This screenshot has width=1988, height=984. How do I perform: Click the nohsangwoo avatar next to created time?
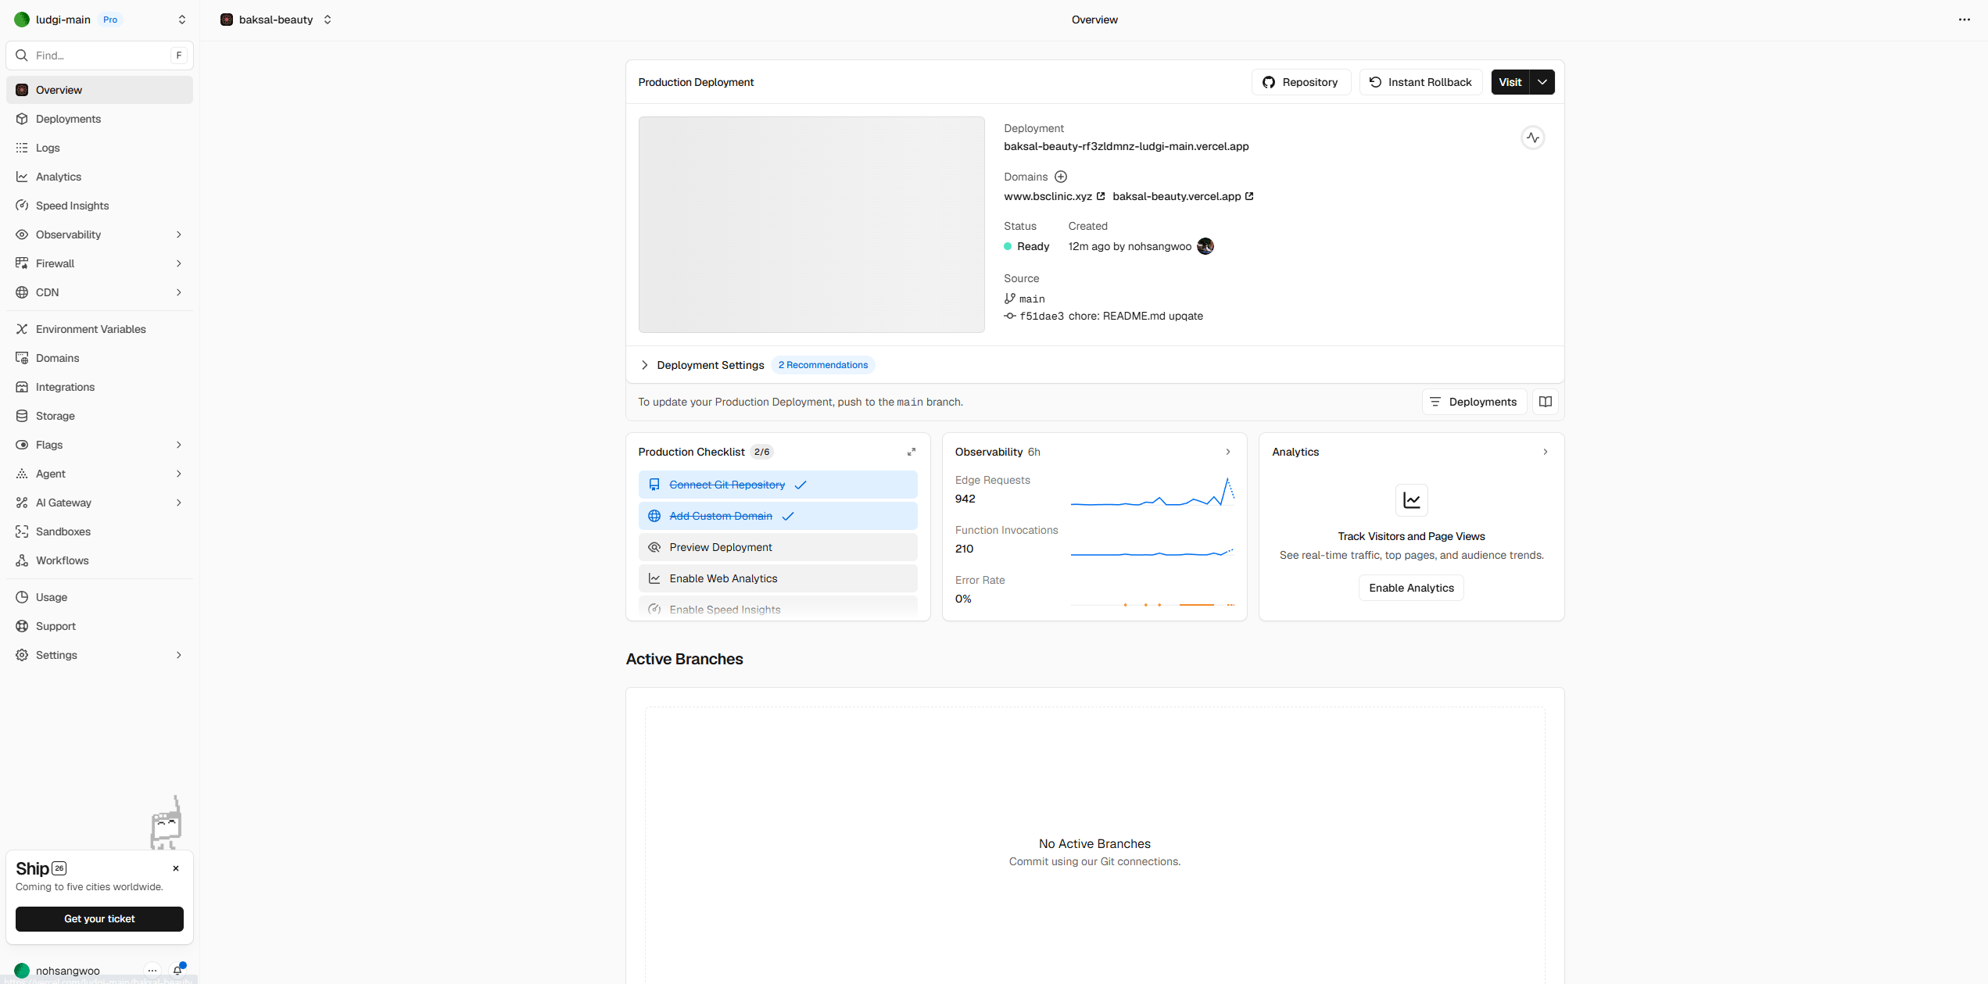click(x=1205, y=246)
